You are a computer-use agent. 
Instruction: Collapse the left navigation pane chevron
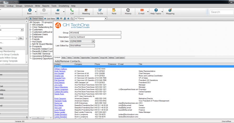pyautogui.click(x=27, y=18)
